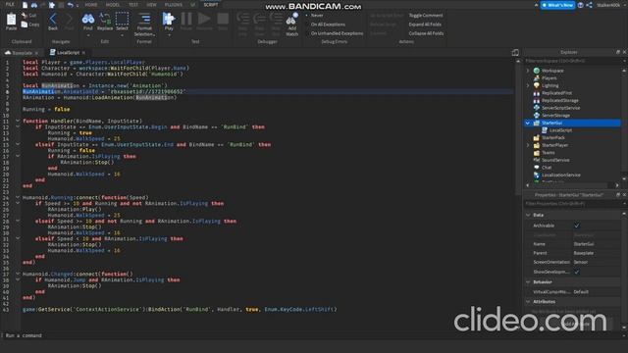The image size is (628, 353).
Task: Select LocalizationService in Explorer
Action: pyautogui.click(x=560, y=175)
